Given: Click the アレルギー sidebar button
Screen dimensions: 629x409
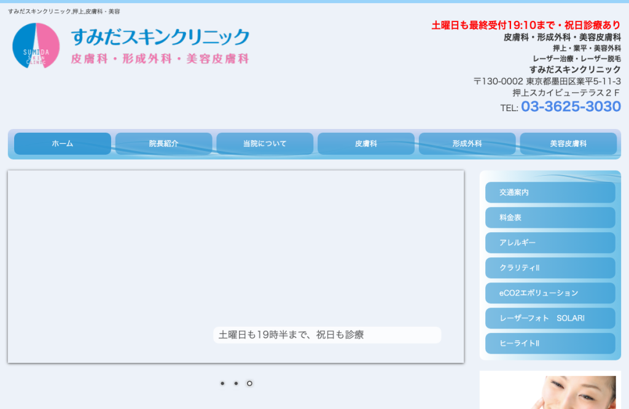Looking at the screenshot, I should coord(550,243).
